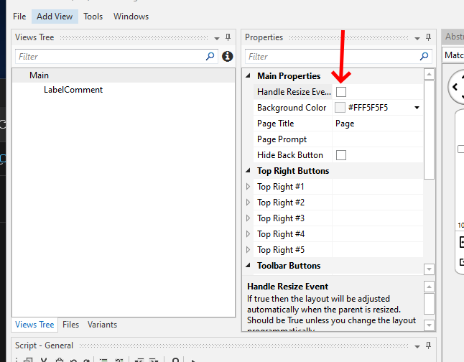Collapse the Main Properties section
464x362 pixels.
[248, 75]
